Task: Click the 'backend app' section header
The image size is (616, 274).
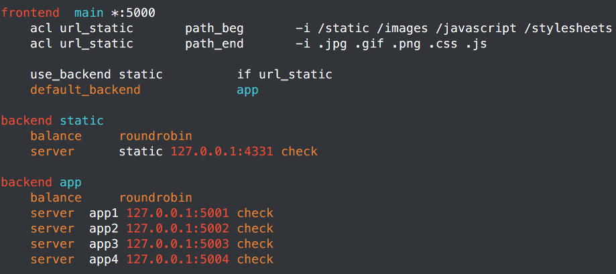Action: (x=42, y=182)
